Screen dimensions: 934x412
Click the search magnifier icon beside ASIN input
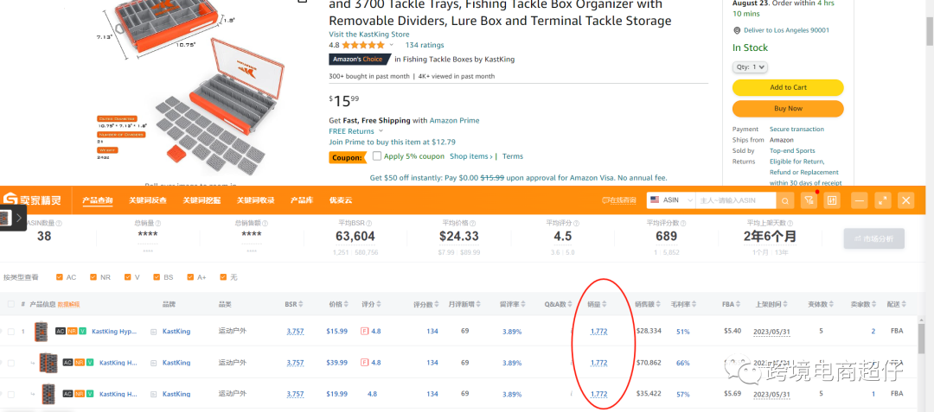[784, 200]
